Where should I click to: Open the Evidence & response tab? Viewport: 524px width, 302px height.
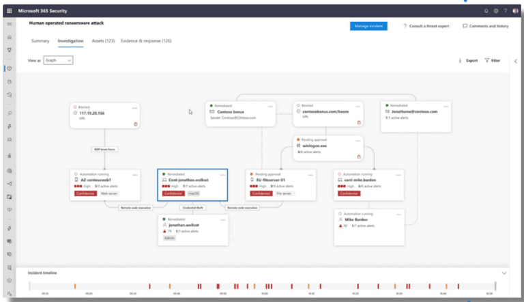point(146,41)
